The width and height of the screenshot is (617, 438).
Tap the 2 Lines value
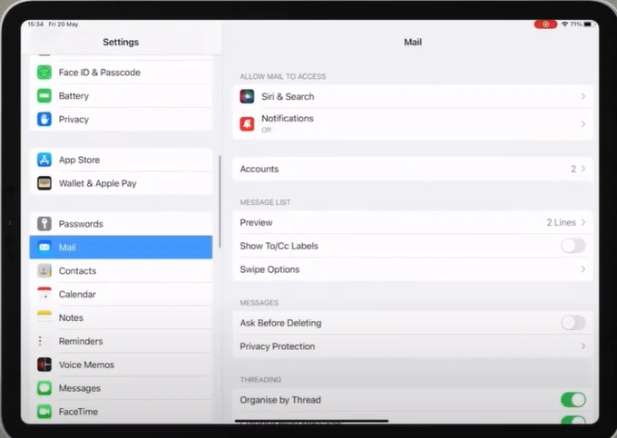tap(561, 222)
